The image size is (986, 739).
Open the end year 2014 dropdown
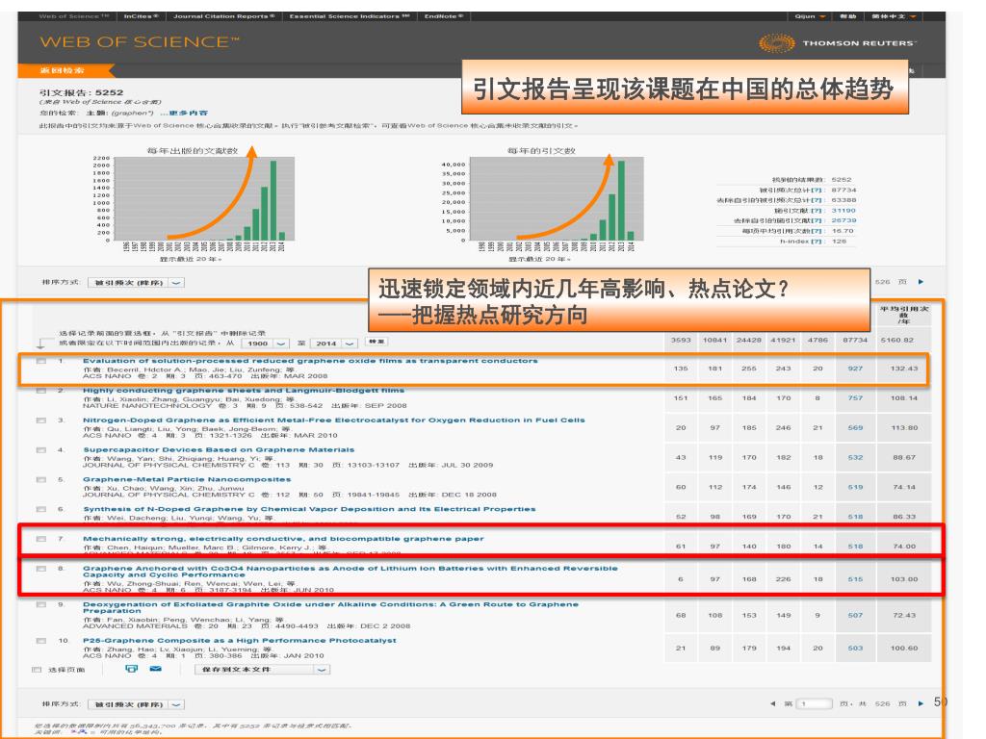(x=334, y=344)
